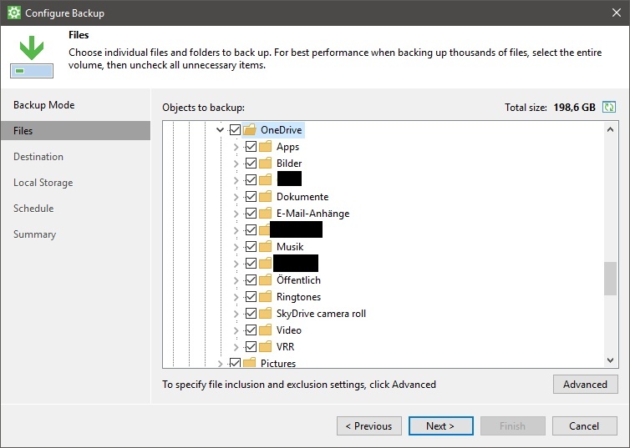Click the tree vertical scrollbar thumb
Image resolution: width=630 pixels, height=448 pixels.
pyautogui.click(x=610, y=279)
